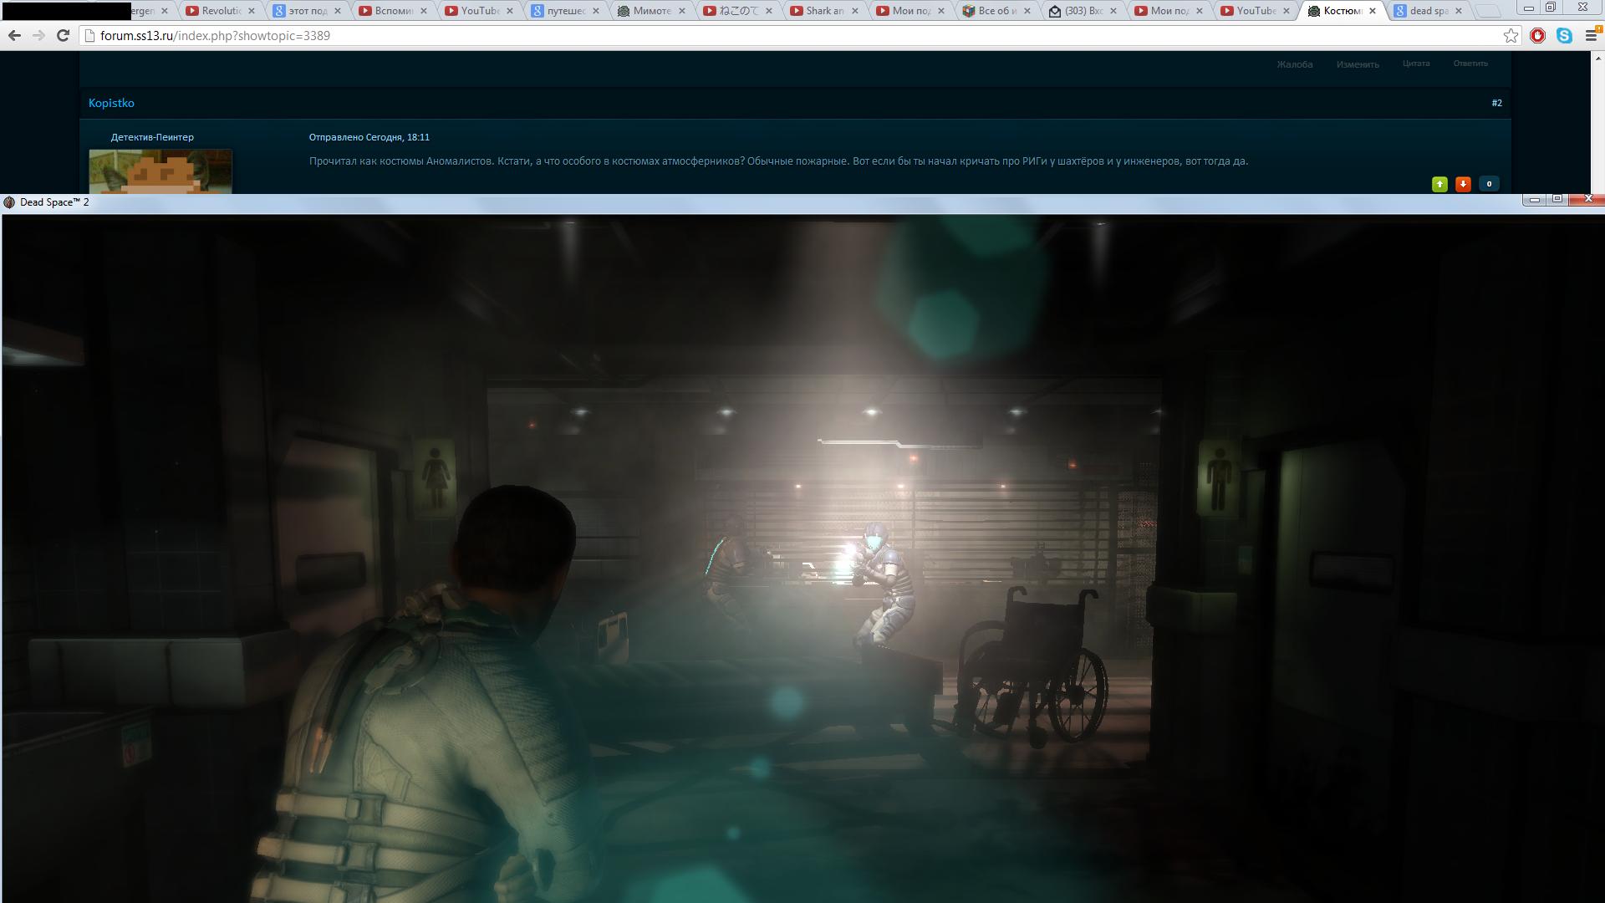Maximize the Dead Space 2 window
Image resolution: width=1605 pixels, height=903 pixels.
1557,200
